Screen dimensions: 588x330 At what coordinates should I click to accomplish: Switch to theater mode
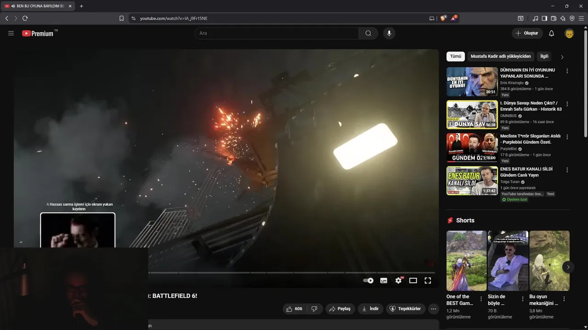413,280
